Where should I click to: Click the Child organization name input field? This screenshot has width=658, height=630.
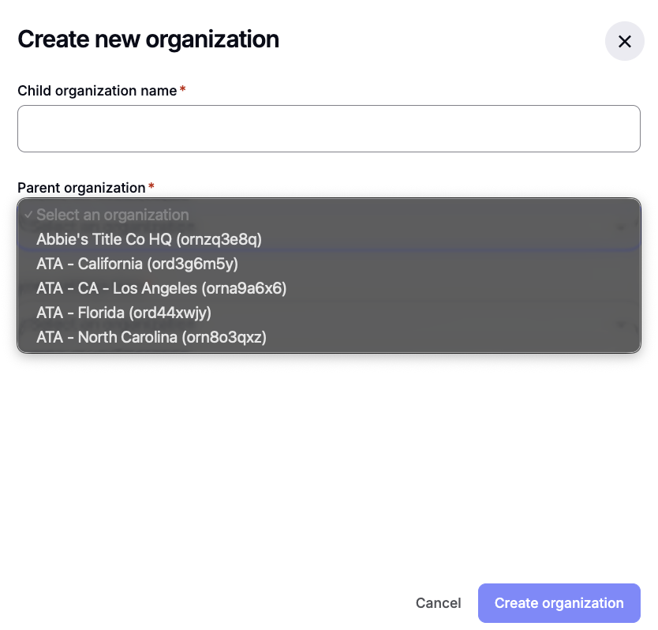[329, 128]
